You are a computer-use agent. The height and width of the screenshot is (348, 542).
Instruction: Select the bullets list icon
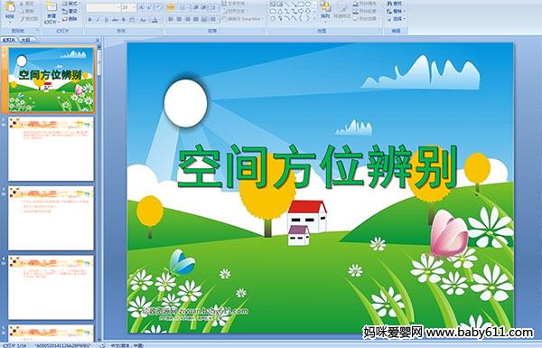pyautogui.click(x=171, y=7)
